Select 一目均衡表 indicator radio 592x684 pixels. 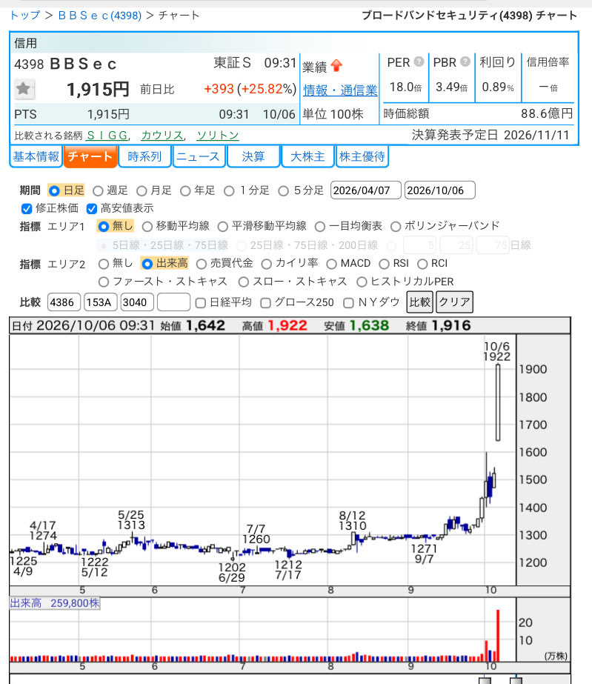click(320, 227)
